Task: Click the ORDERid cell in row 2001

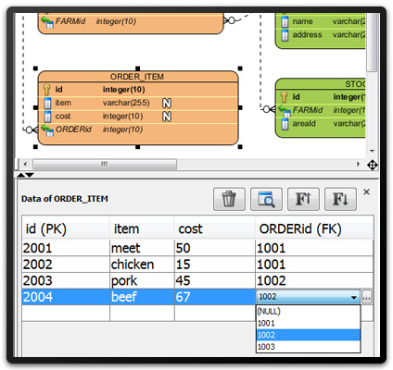Action: point(314,248)
